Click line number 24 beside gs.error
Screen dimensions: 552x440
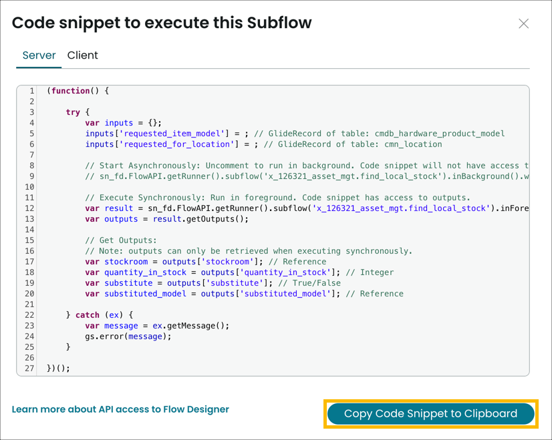click(x=29, y=336)
